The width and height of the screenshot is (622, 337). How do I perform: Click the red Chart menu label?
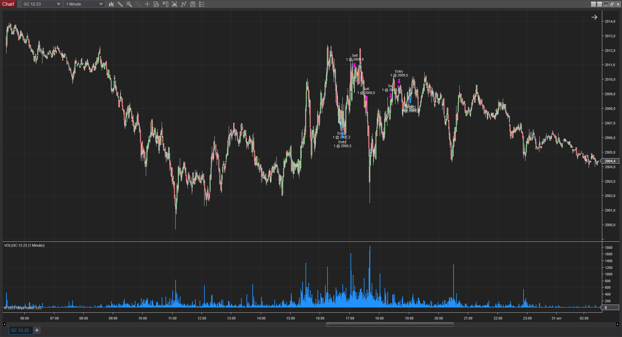click(8, 4)
